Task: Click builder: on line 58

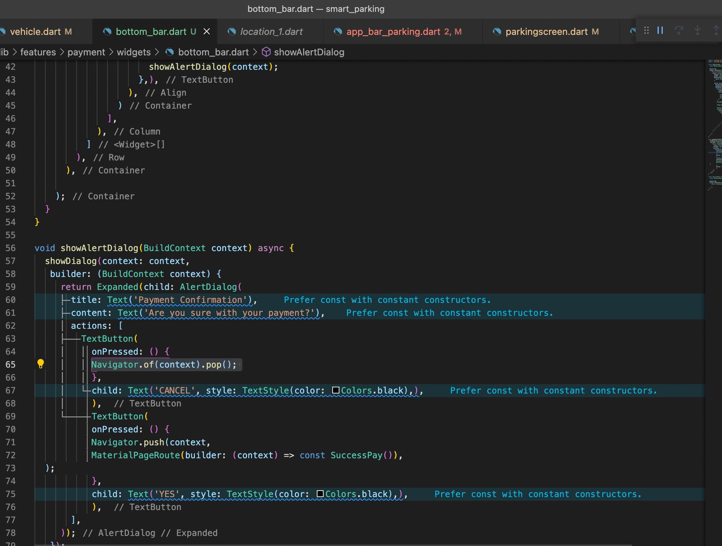Action: click(71, 274)
